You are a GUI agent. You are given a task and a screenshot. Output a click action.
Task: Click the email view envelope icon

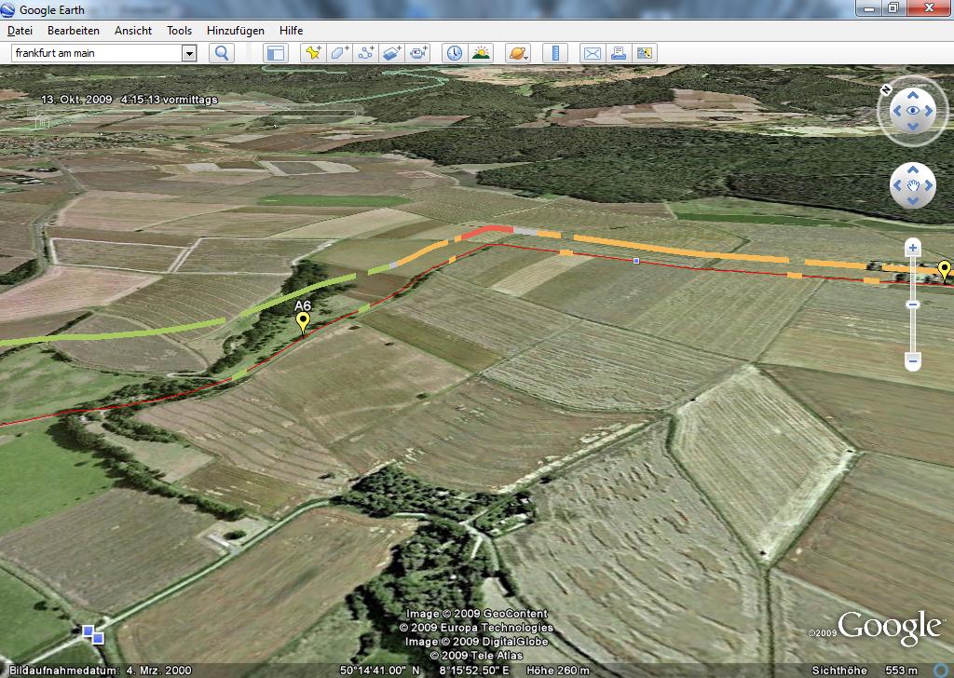[x=592, y=53]
